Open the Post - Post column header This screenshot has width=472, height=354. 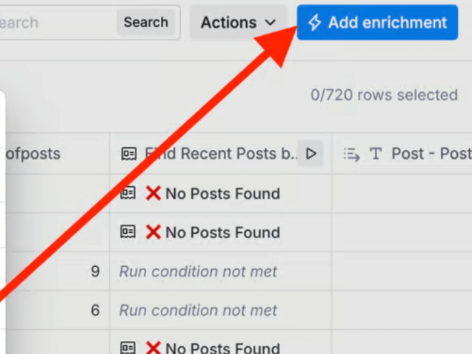(x=402, y=154)
